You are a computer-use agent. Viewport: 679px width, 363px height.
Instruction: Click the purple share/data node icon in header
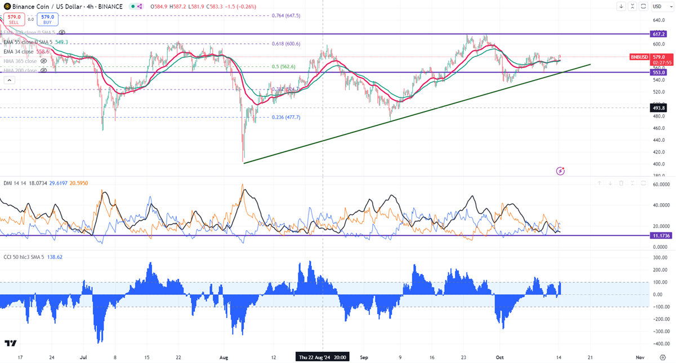tap(140, 7)
